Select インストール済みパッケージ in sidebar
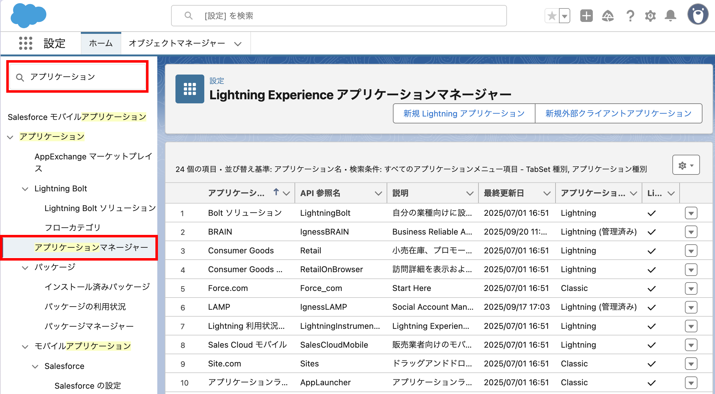 [97, 287]
